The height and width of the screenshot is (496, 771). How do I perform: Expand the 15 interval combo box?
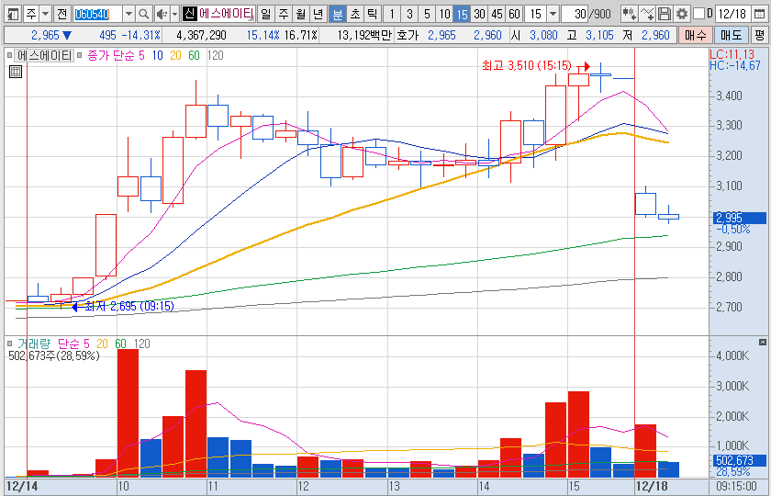tap(553, 14)
